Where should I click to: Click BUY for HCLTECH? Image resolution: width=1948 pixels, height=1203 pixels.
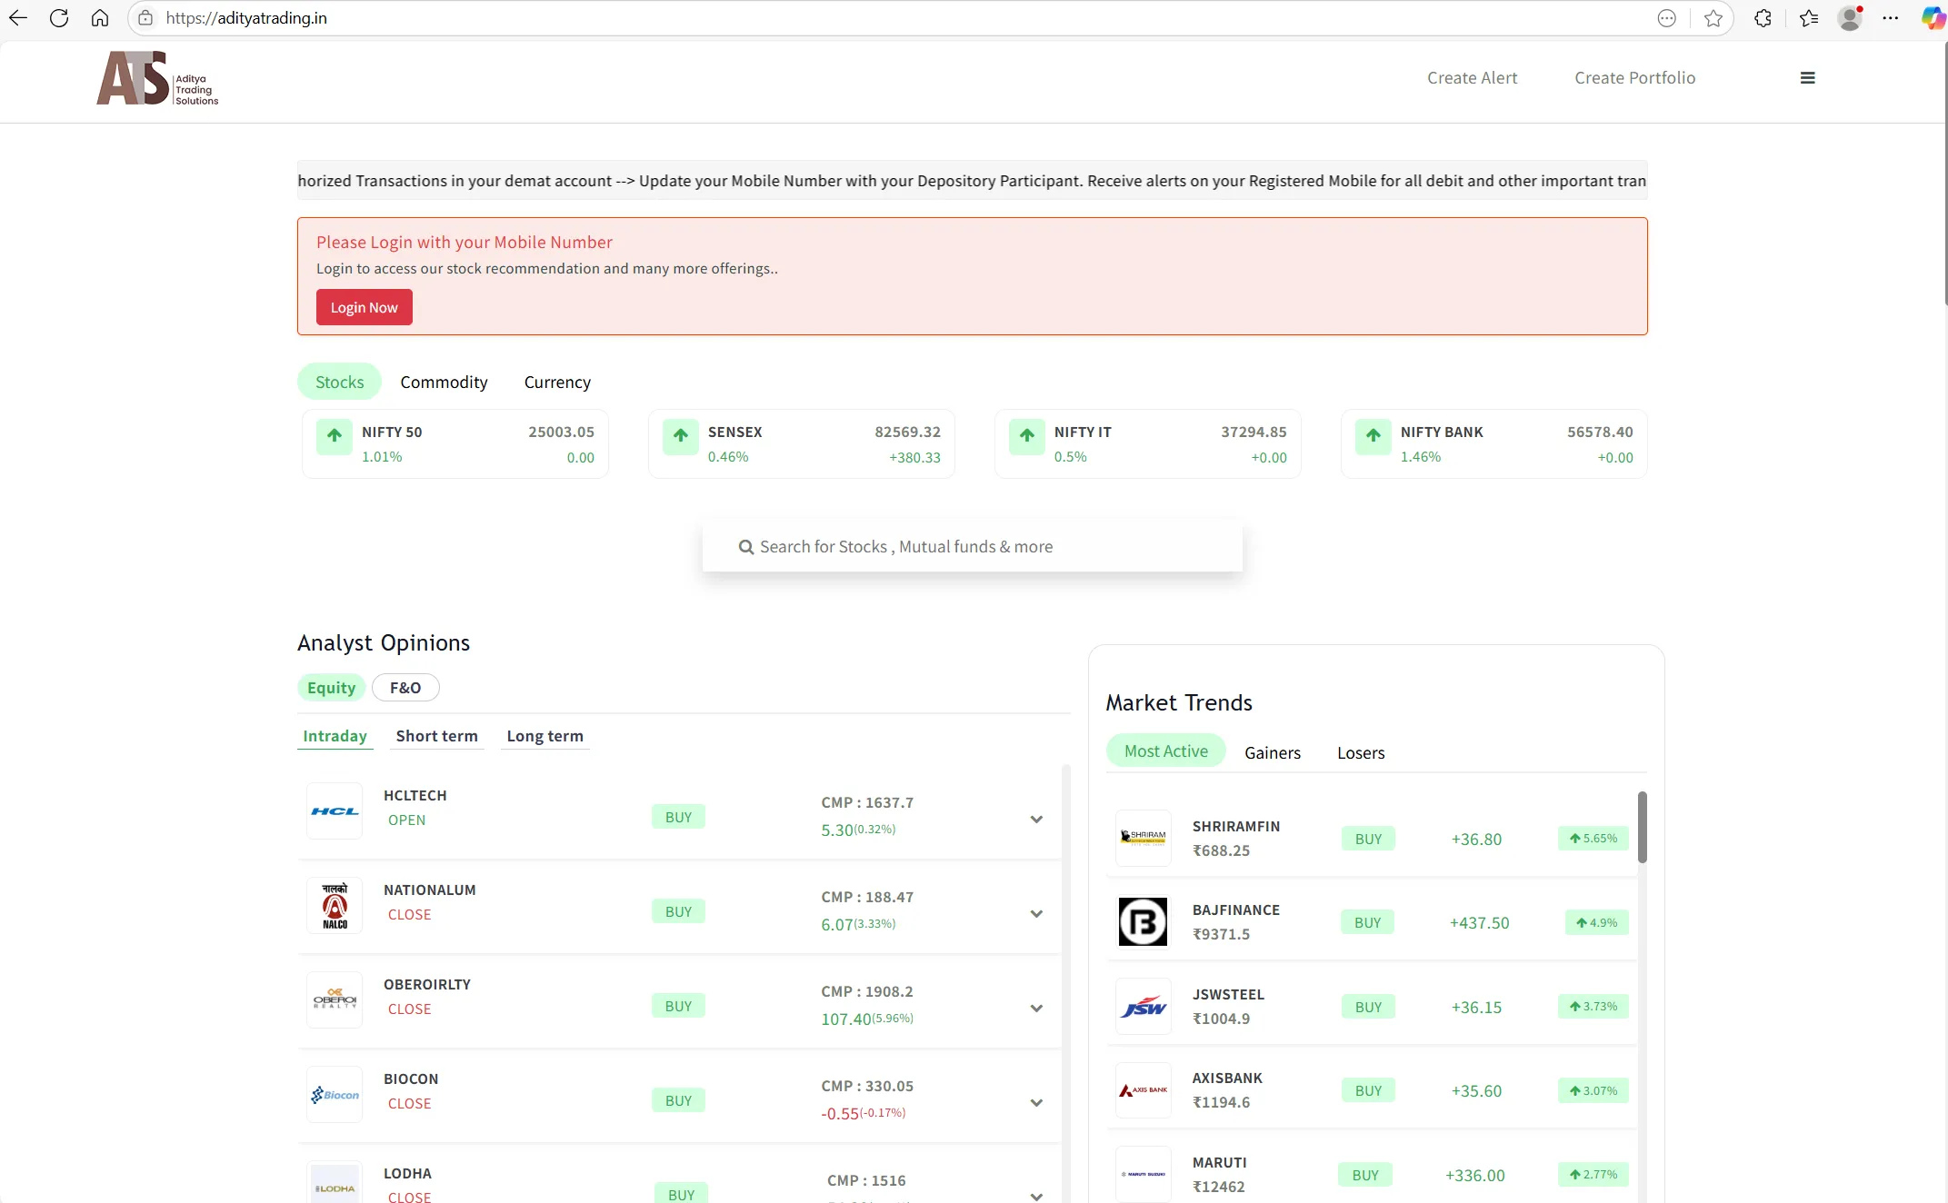coord(678,817)
